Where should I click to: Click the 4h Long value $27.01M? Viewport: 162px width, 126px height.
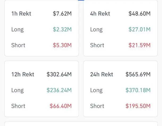tap(139, 29)
